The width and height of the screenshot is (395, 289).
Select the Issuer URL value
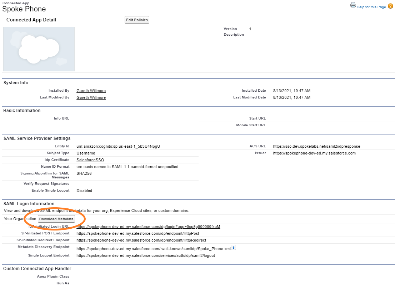click(x=314, y=153)
